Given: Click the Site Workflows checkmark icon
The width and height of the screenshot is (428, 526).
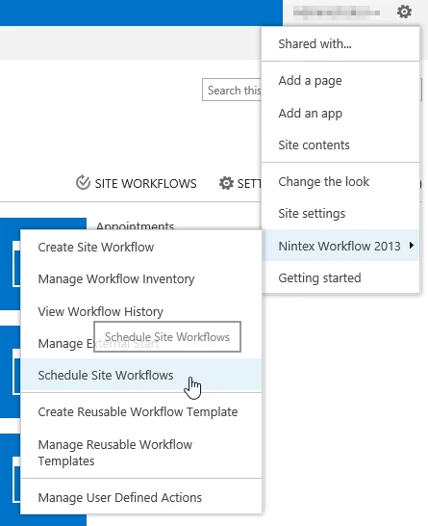Looking at the screenshot, I should [x=83, y=182].
